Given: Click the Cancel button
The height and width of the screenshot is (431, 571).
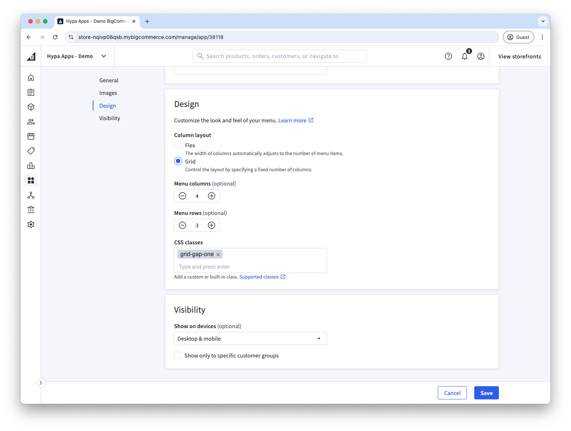Looking at the screenshot, I should point(452,393).
